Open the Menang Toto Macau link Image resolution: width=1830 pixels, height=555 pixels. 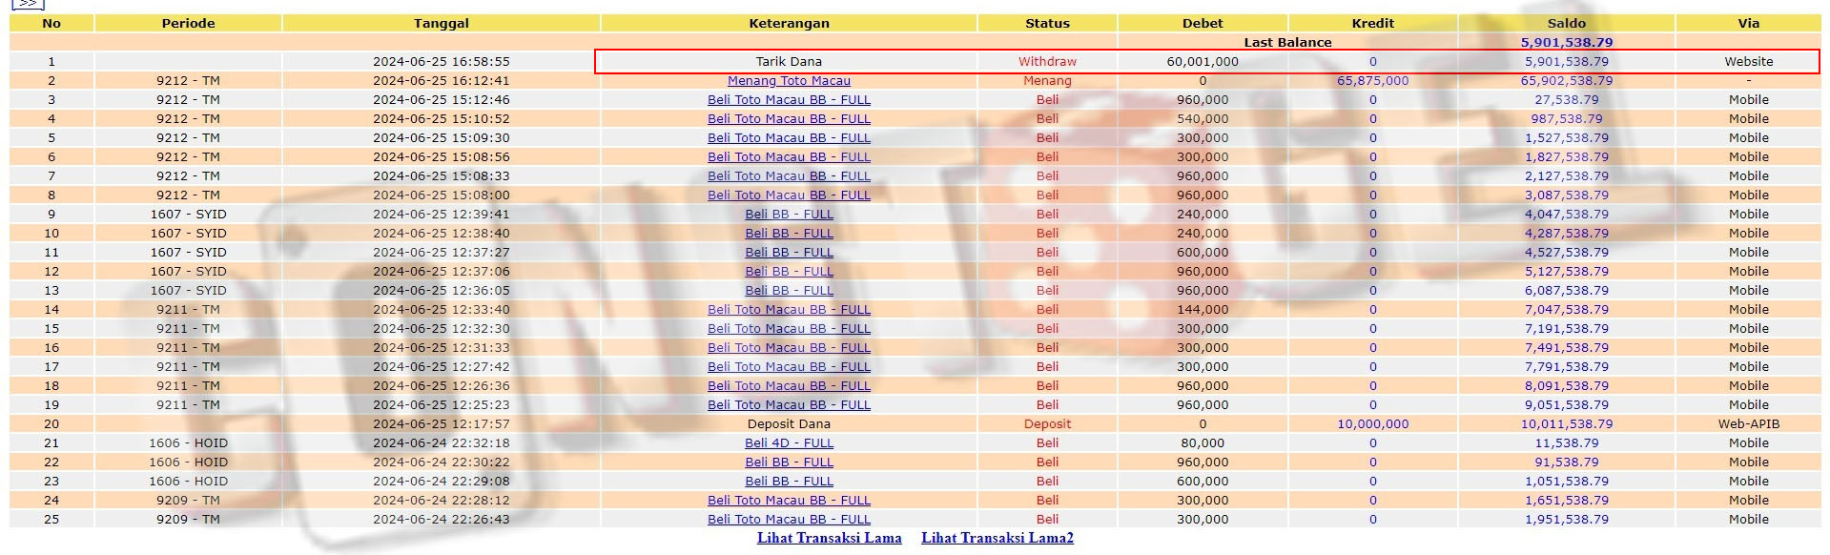[x=789, y=81]
